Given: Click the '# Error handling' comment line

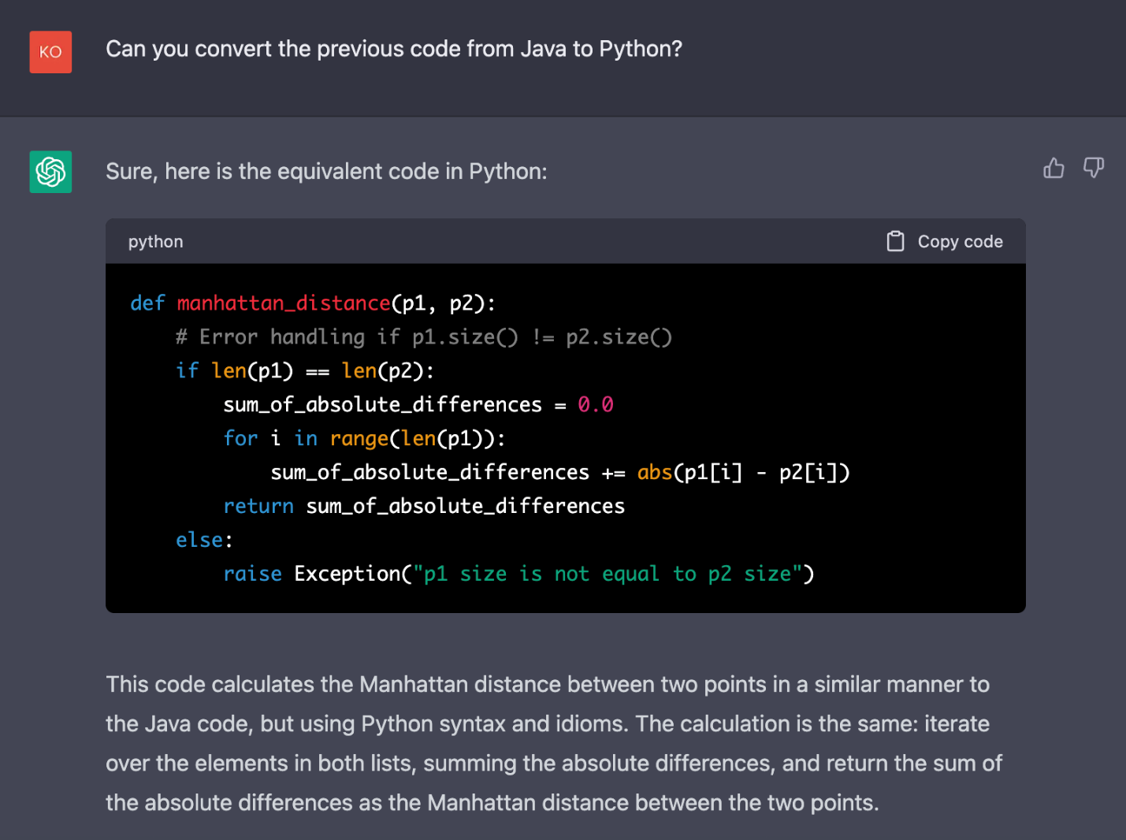Looking at the screenshot, I should coord(423,337).
